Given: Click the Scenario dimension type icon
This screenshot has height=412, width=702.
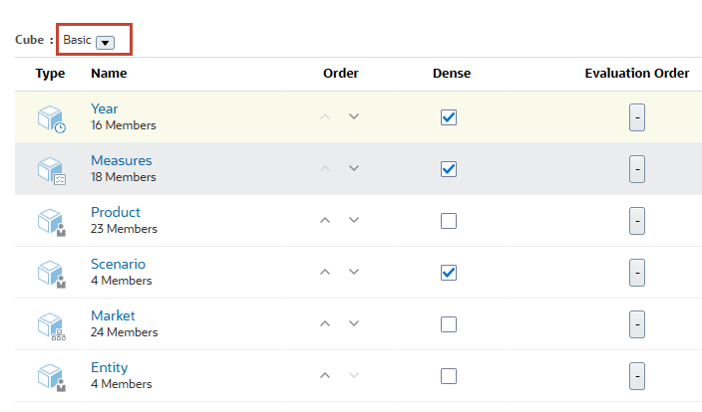Looking at the screenshot, I should [50, 274].
